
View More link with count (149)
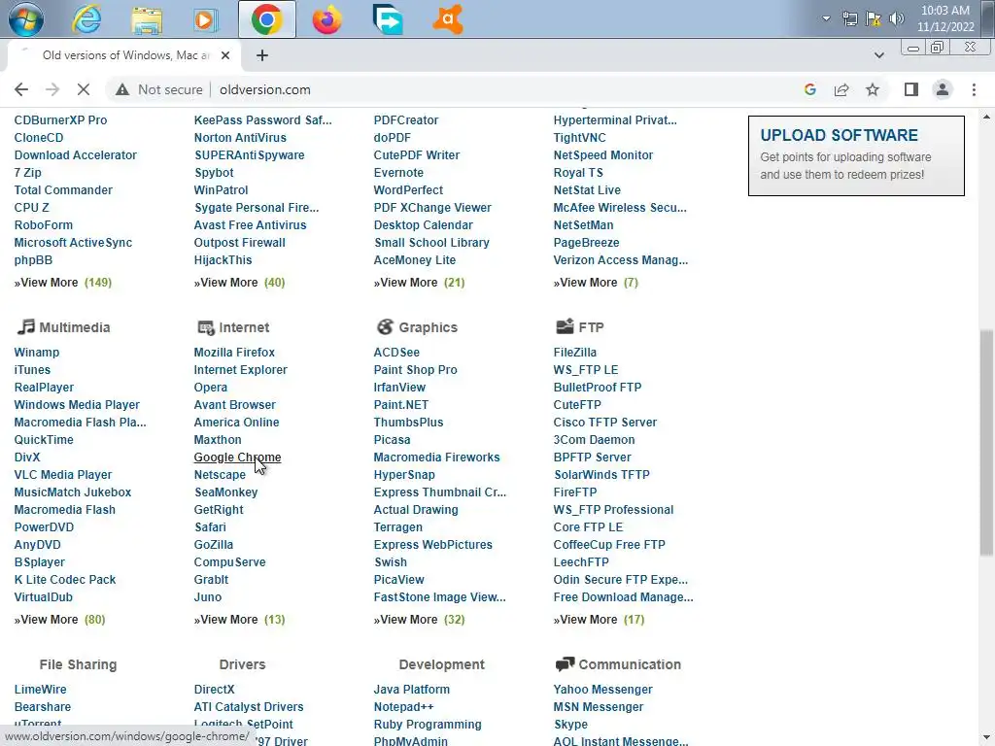63,283
